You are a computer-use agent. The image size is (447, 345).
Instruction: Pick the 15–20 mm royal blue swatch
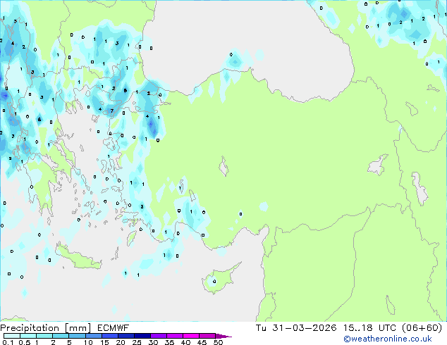[109, 336]
